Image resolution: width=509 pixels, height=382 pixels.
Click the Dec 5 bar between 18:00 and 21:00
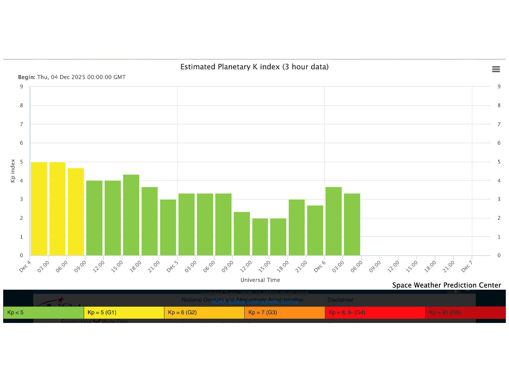297,227
